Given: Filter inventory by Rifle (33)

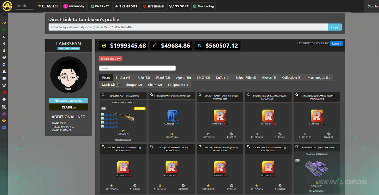Looking at the screenshot, I should [x=144, y=78].
